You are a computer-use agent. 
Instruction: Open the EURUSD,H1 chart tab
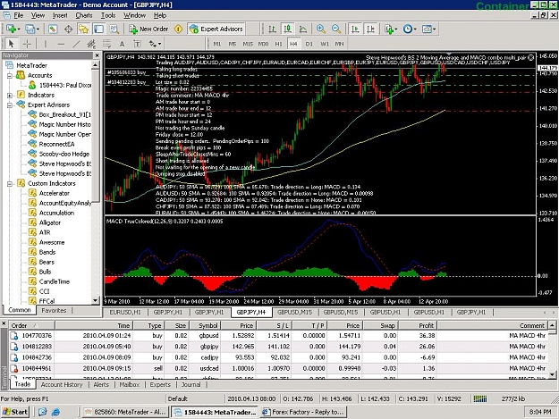125,312
